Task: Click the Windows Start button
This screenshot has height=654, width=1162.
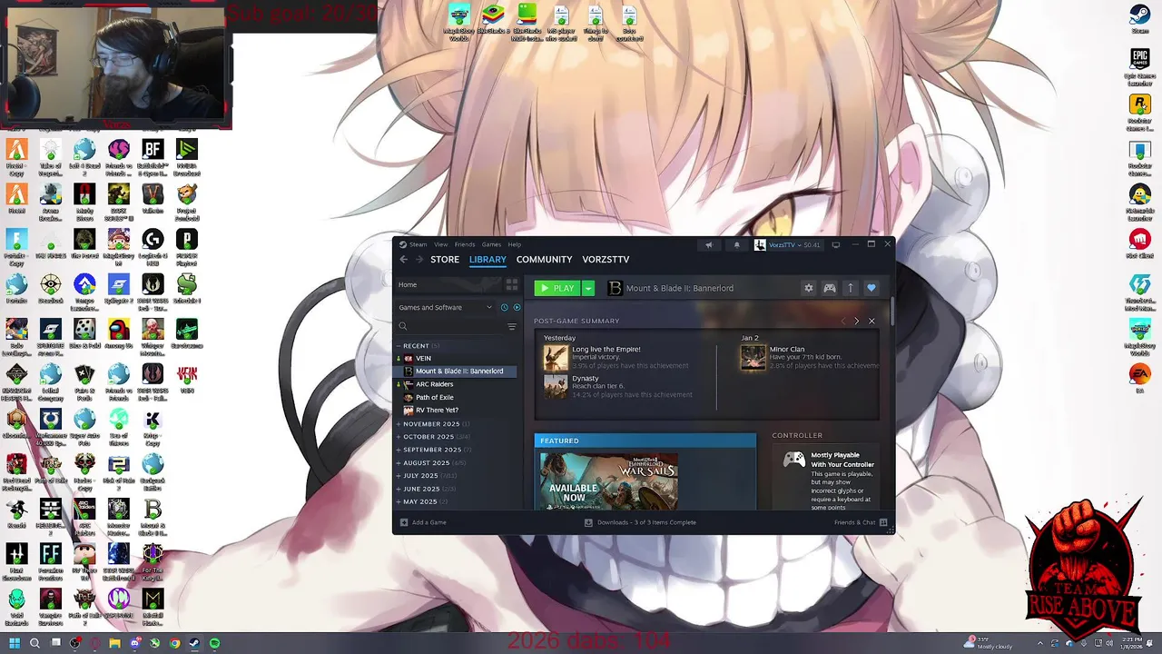Action: click(14, 643)
